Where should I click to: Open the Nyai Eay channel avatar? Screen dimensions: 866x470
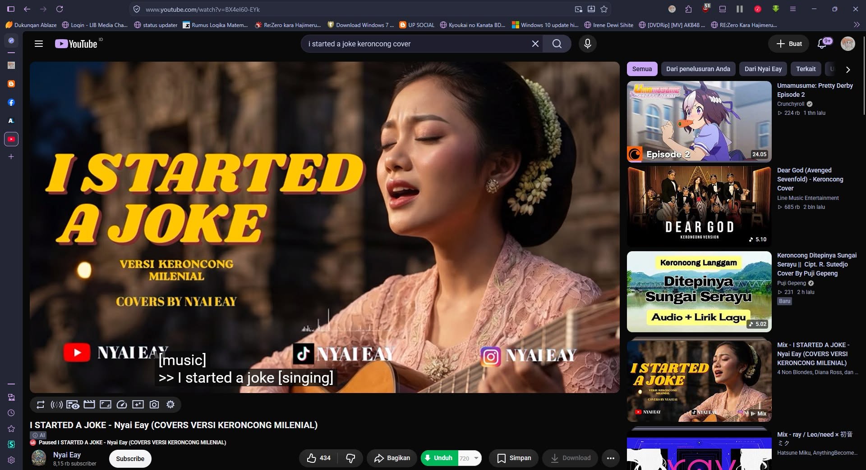coord(39,458)
